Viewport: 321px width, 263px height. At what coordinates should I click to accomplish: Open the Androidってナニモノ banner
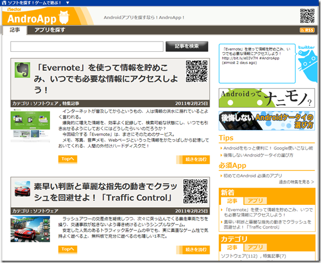267,98
